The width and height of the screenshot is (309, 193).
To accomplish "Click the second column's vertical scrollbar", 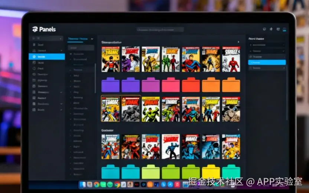I will click(x=95, y=78).
